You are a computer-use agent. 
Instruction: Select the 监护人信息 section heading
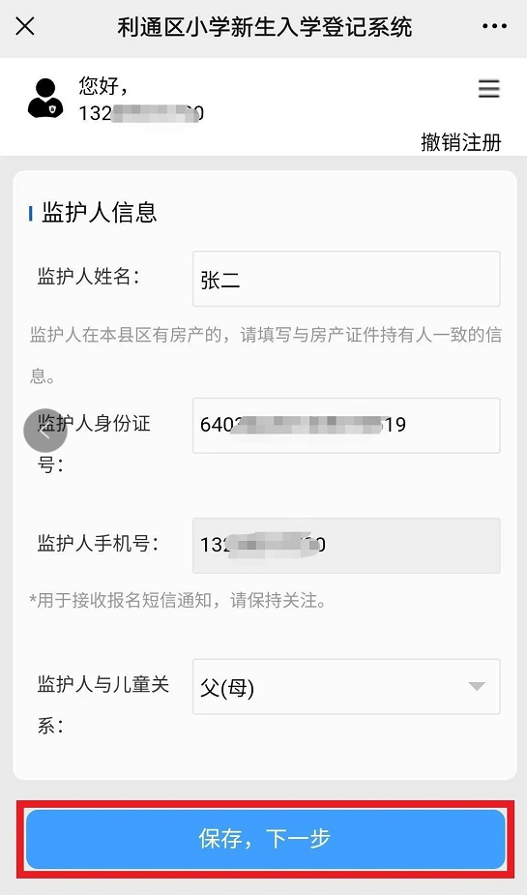[100, 212]
